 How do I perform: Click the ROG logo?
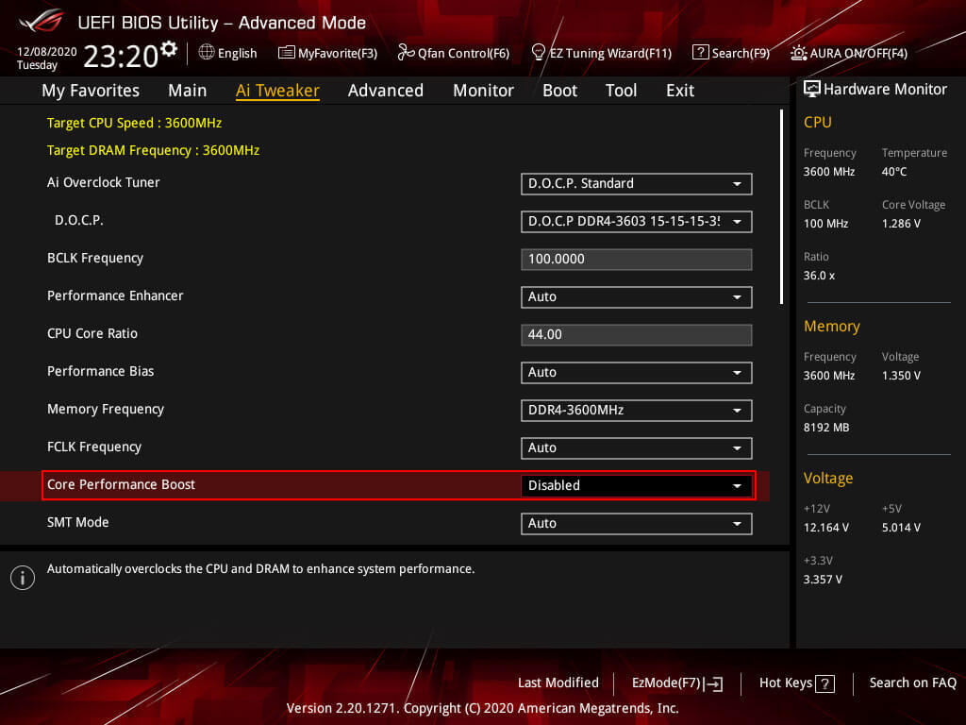pos(42,21)
